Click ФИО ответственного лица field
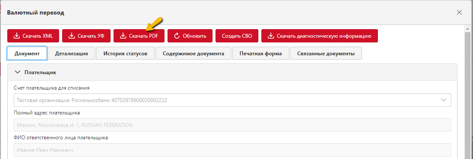The image size is (473, 159). click(232, 150)
